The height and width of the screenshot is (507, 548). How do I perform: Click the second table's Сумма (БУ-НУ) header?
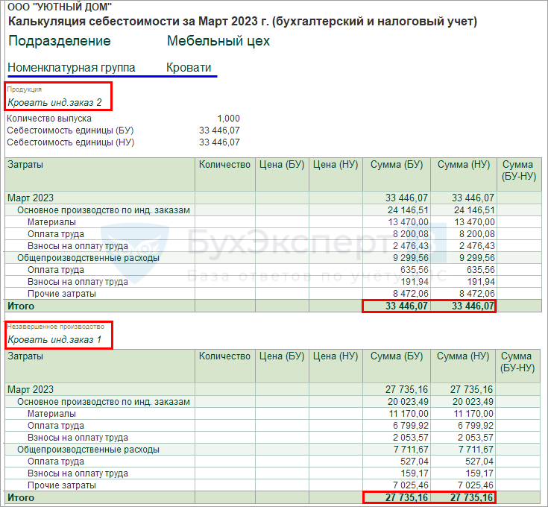tap(518, 366)
